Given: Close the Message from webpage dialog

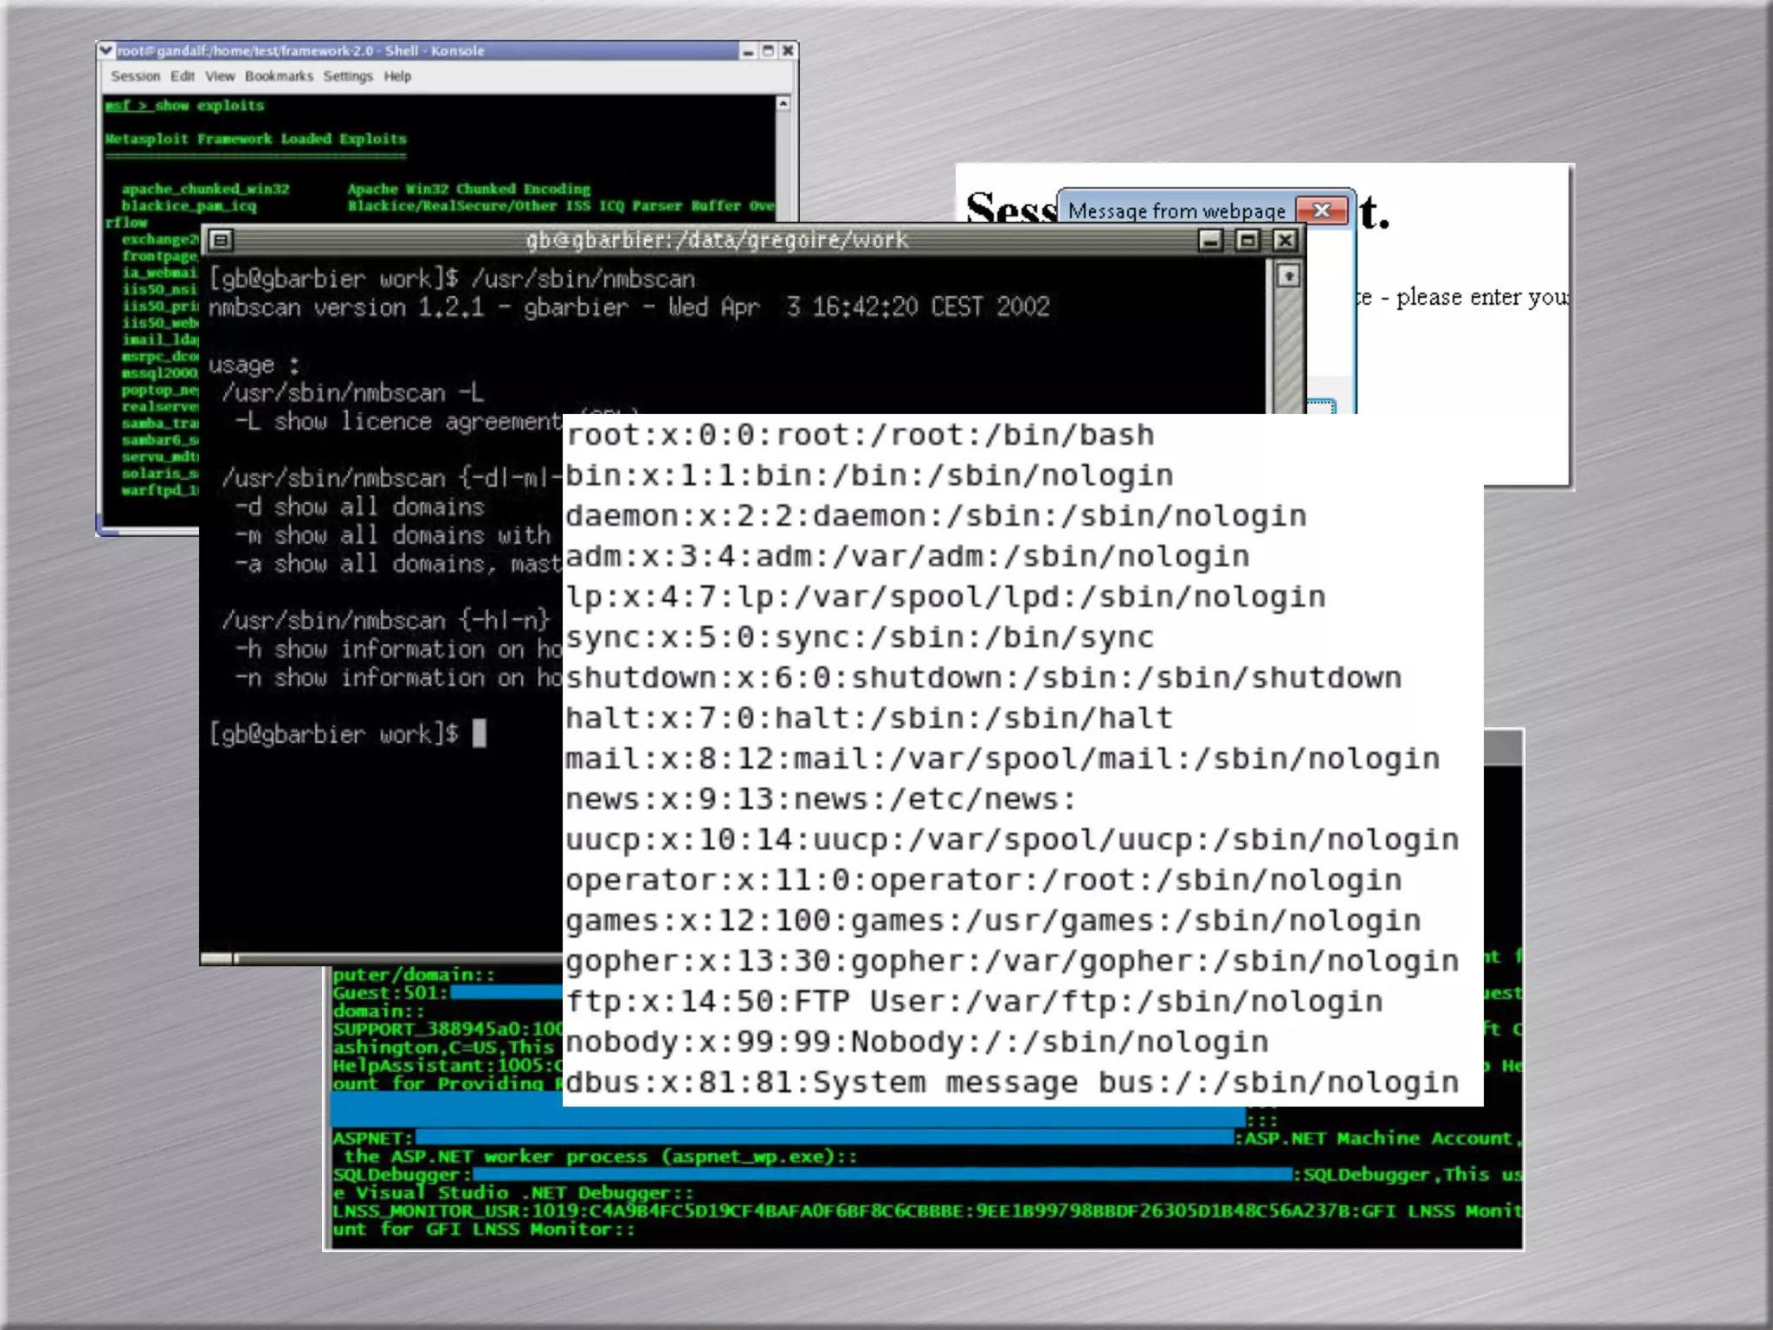Looking at the screenshot, I should pyautogui.click(x=1321, y=210).
